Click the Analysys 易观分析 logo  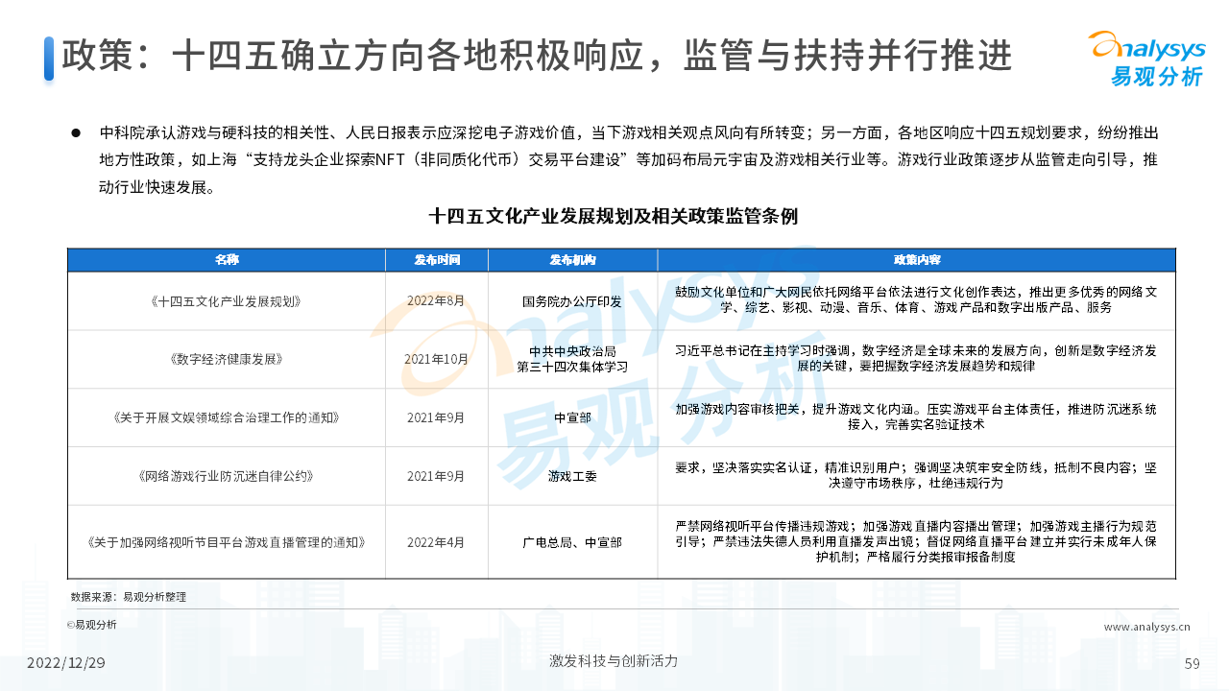click(1145, 58)
